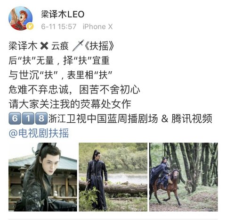
Task: Click the 浙江卫视中国蓝周播剧场 text
Action: click(103, 118)
